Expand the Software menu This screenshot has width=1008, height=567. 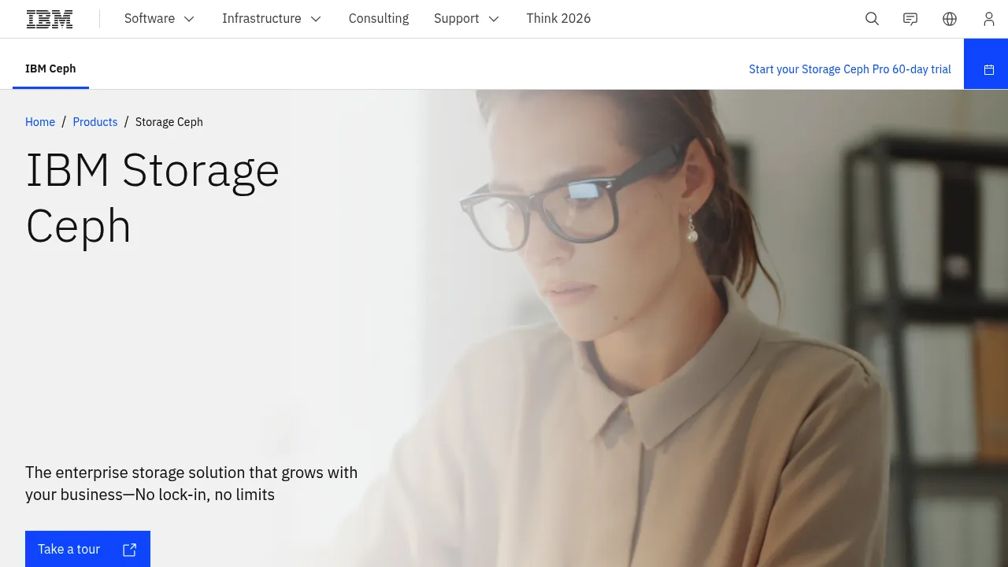tap(159, 19)
